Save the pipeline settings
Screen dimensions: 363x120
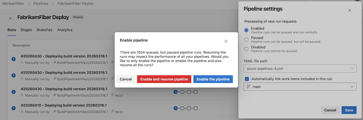point(349,110)
